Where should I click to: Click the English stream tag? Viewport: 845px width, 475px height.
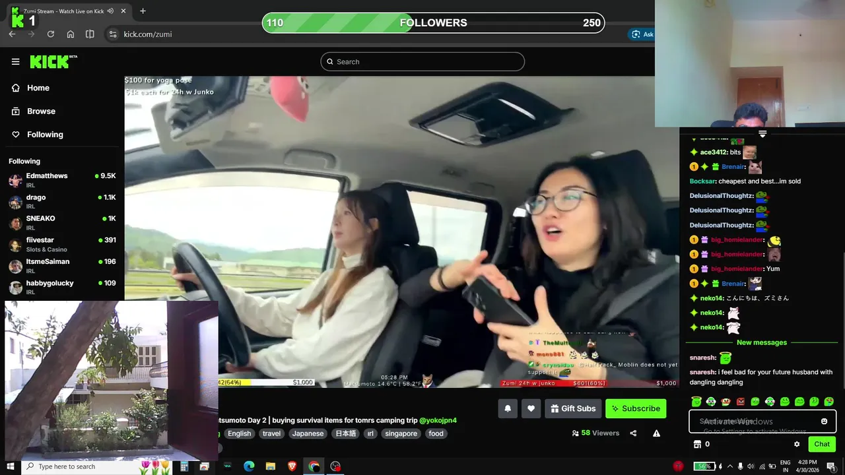tap(239, 433)
